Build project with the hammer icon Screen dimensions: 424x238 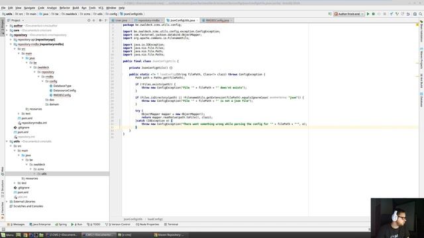coord(330,14)
